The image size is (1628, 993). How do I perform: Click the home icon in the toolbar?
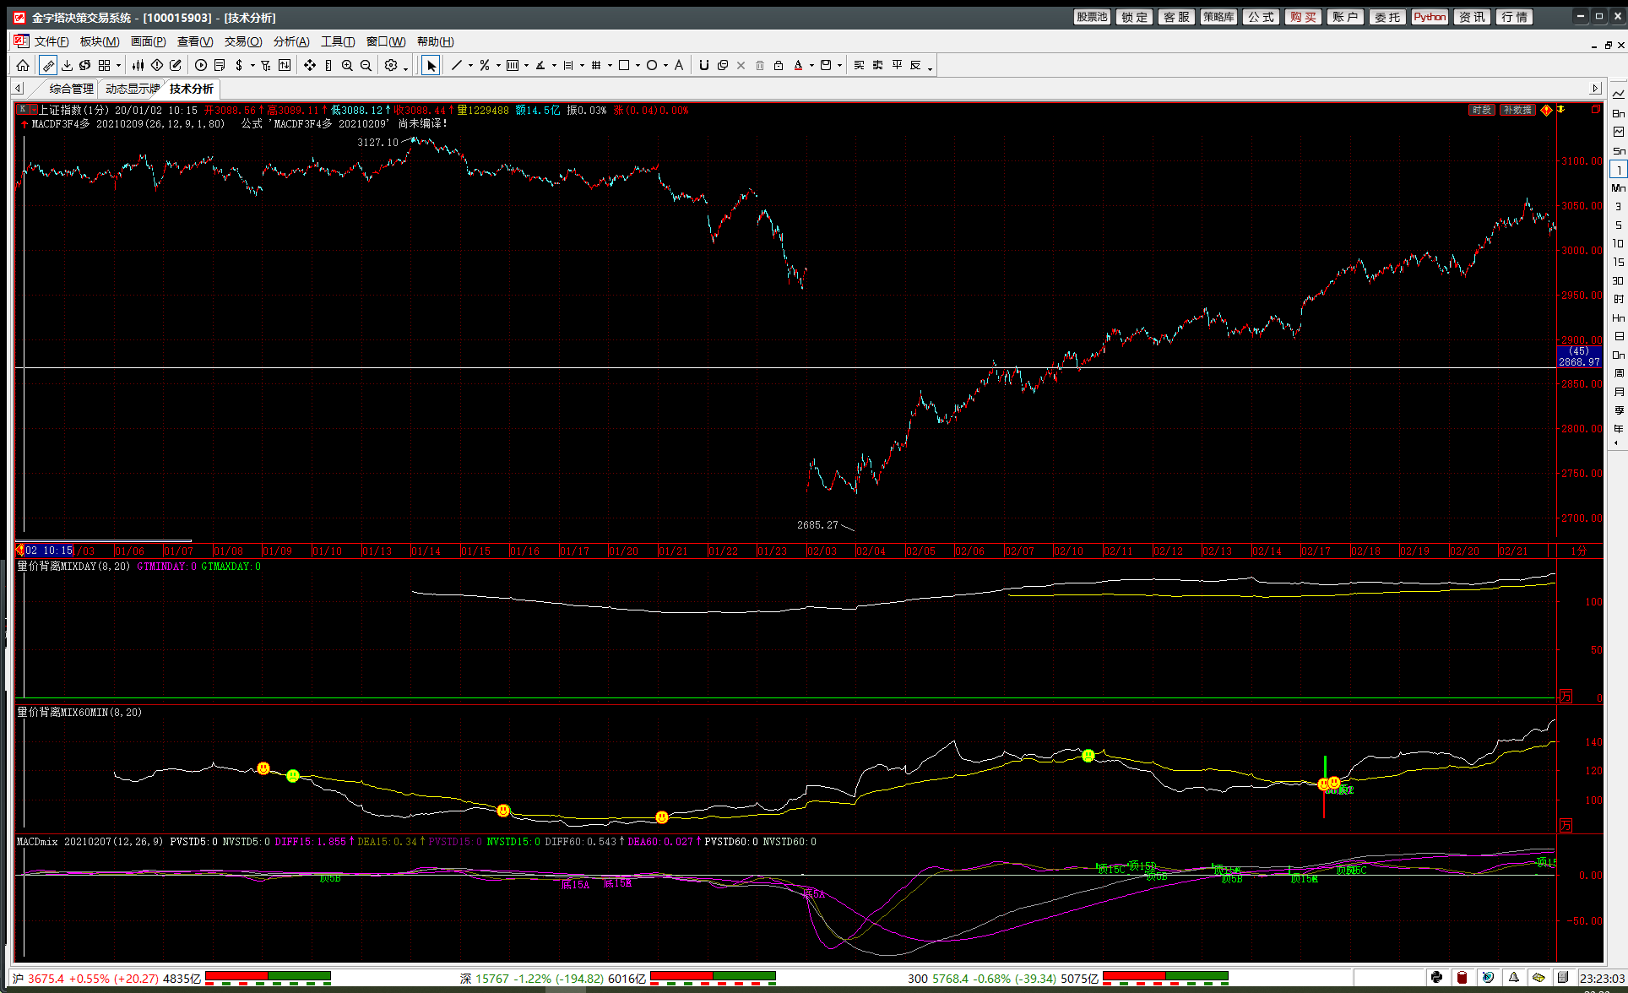pyautogui.click(x=23, y=65)
